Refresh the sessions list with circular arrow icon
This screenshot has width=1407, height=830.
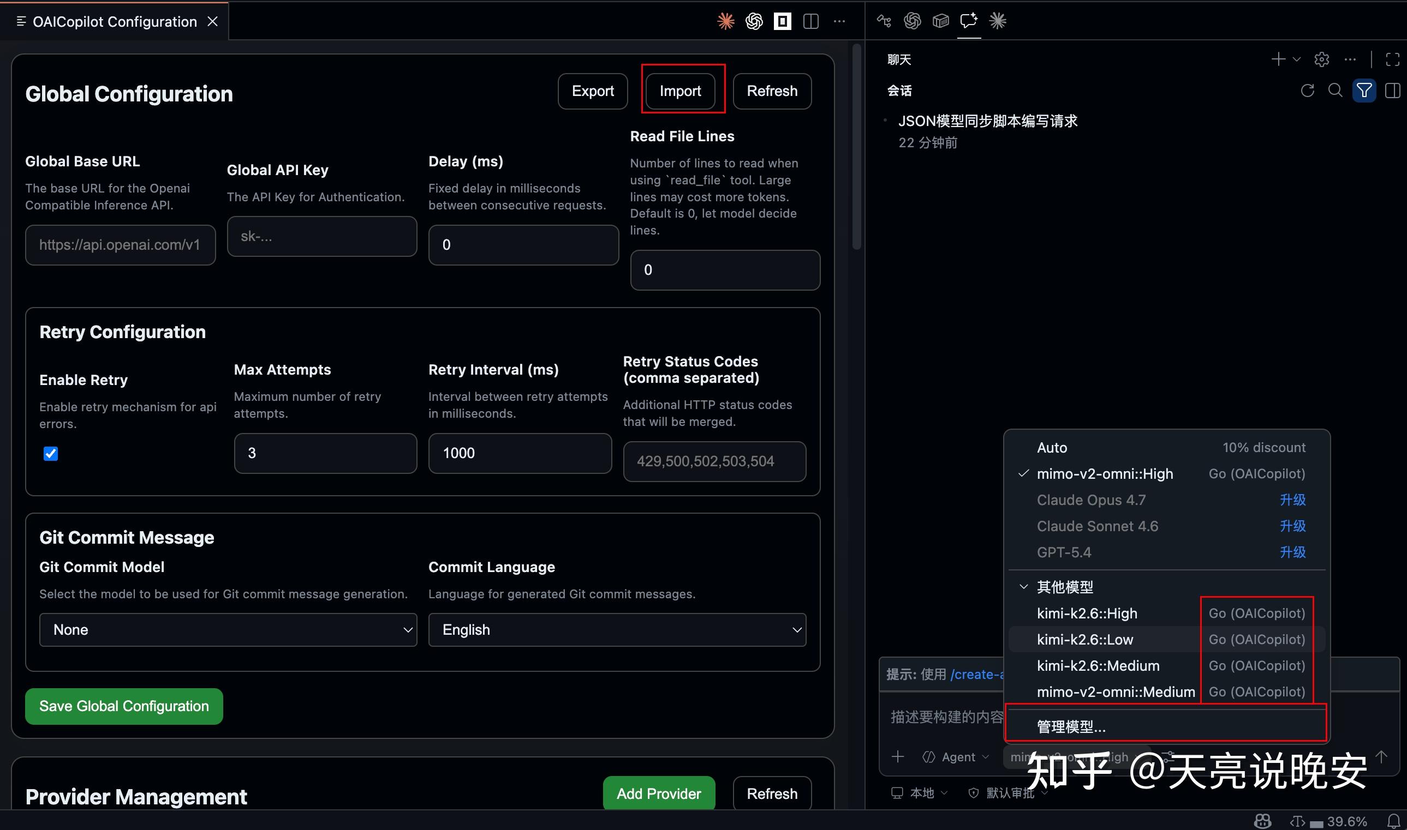[x=1307, y=90]
